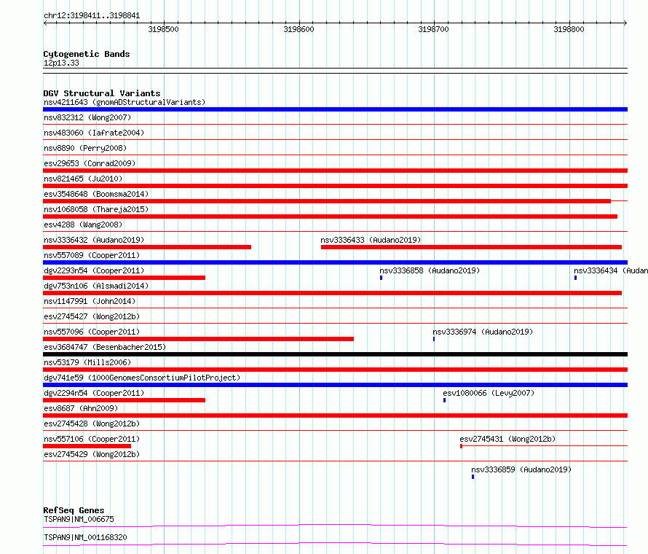Open nsv557089 (Cooper2011) label

[x=92, y=255]
